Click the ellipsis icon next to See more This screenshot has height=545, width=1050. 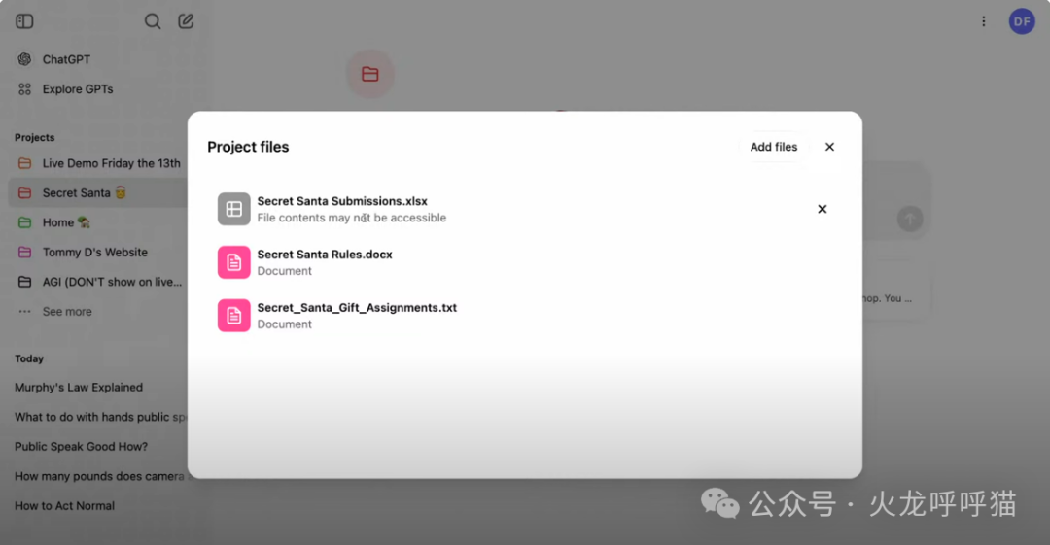coord(24,311)
